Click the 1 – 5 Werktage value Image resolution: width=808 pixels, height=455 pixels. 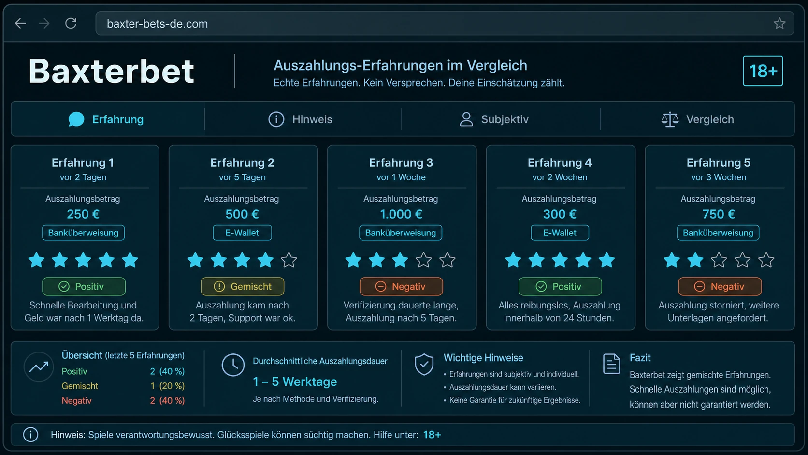(x=295, y=382)
